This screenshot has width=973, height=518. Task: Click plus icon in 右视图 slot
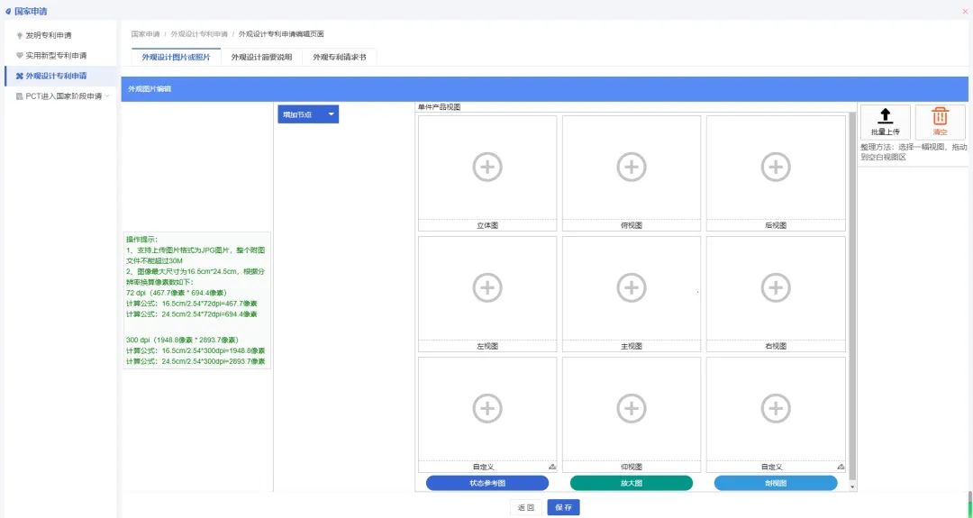click(x=776, y=287)
